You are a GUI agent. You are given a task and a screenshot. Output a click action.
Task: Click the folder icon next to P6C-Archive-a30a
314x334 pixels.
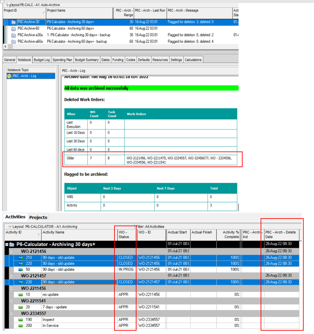coord(13,35)
